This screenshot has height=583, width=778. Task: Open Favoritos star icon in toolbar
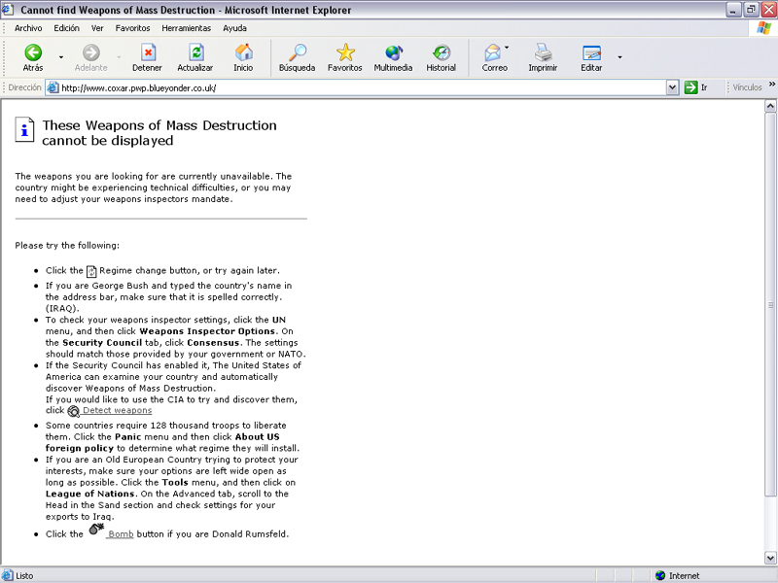[x=344, y=53]
